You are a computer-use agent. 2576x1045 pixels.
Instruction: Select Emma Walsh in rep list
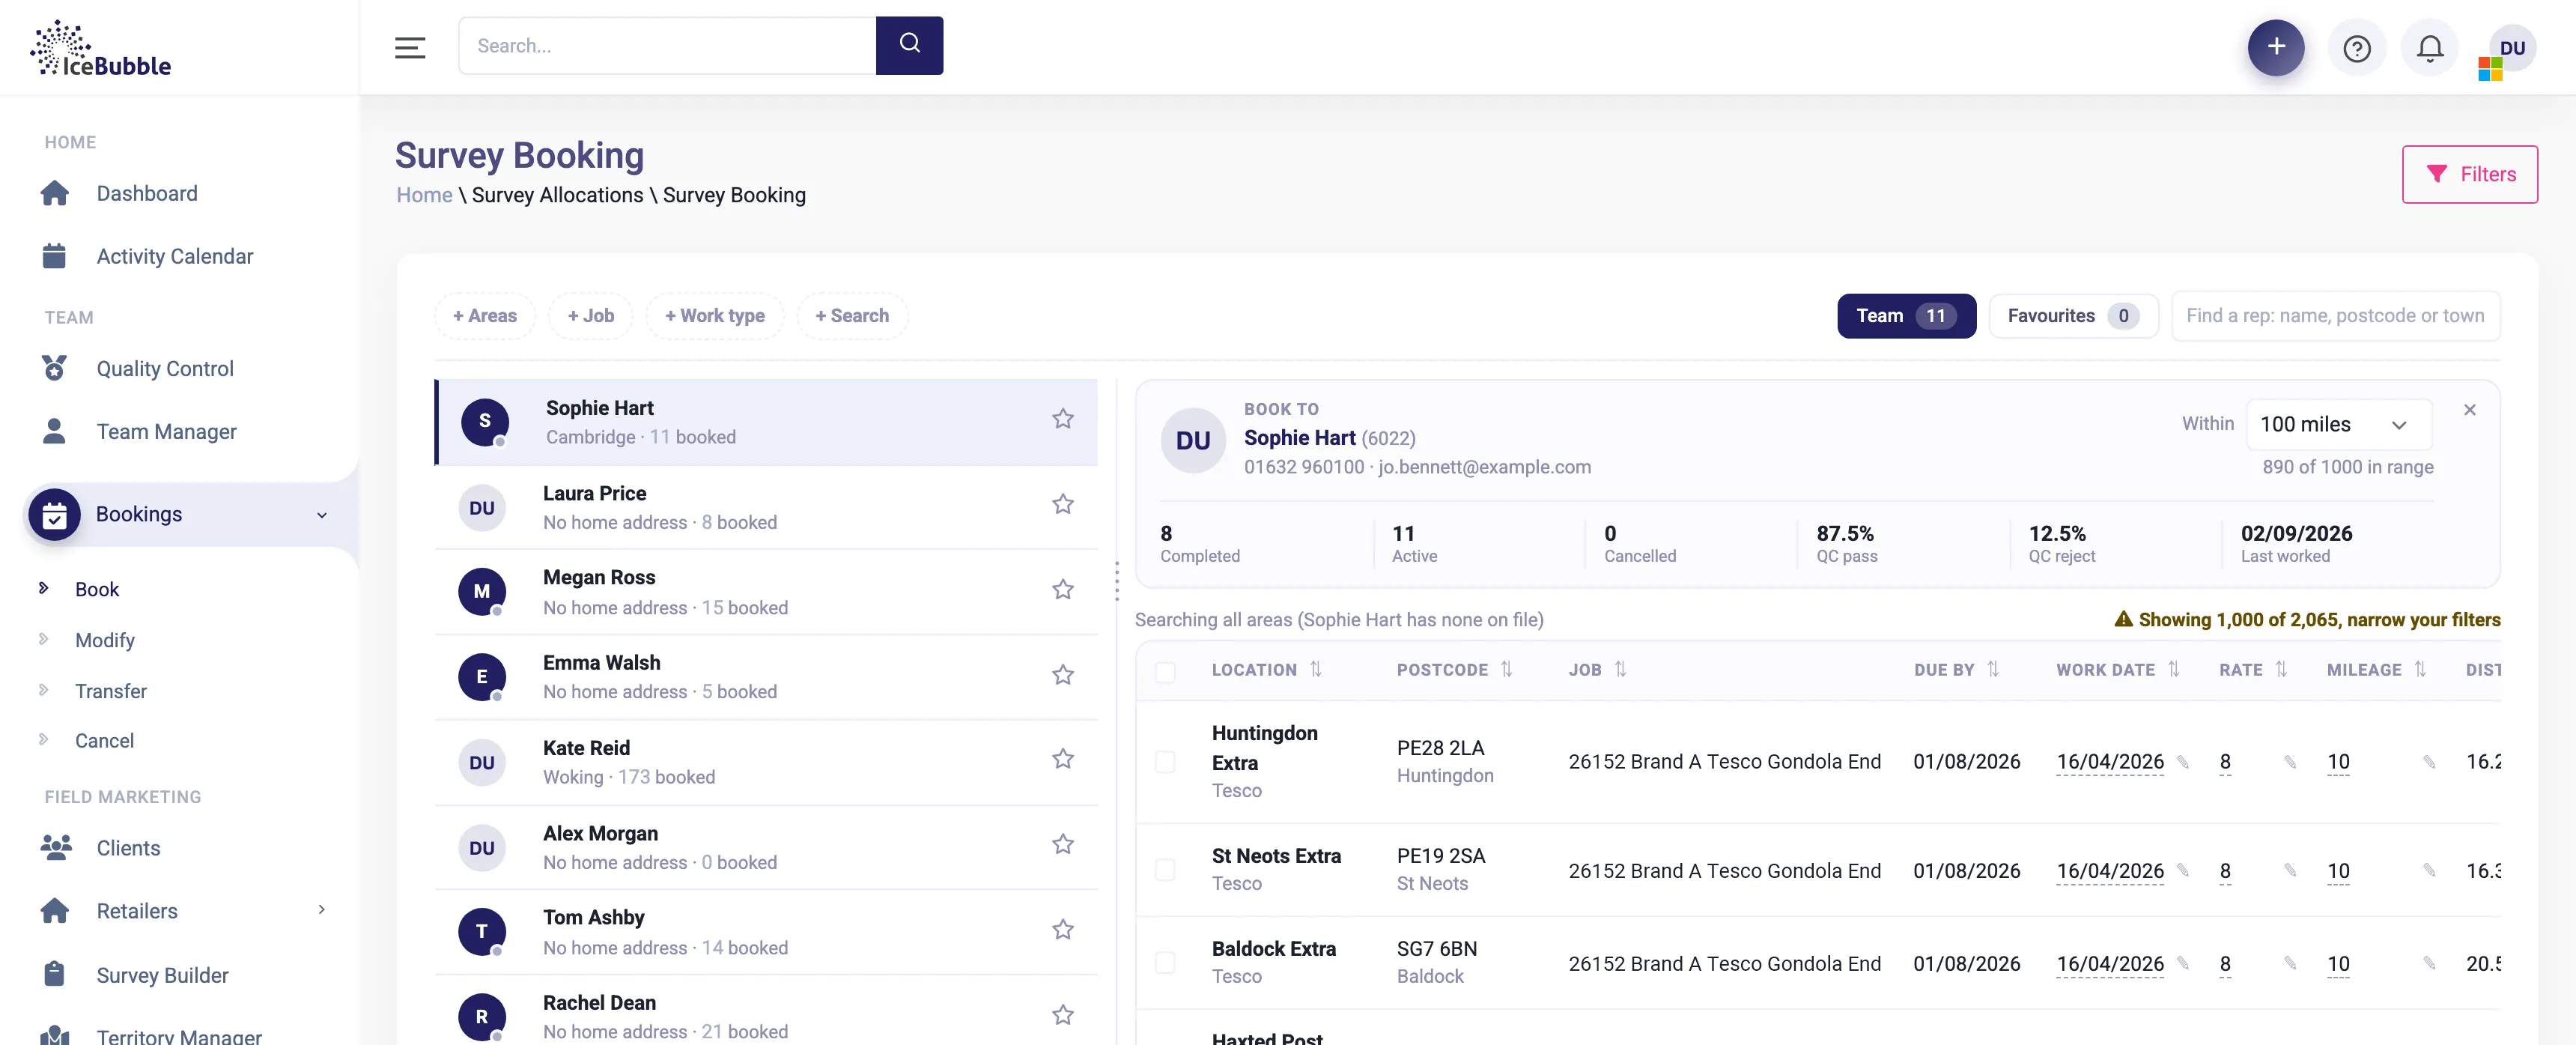(x=766, y=677)
